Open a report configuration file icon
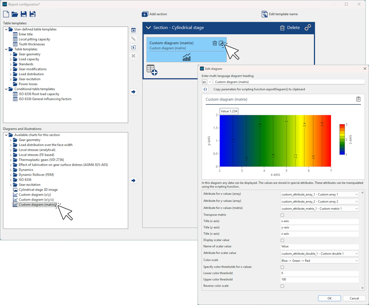 (x=15, y=14)
